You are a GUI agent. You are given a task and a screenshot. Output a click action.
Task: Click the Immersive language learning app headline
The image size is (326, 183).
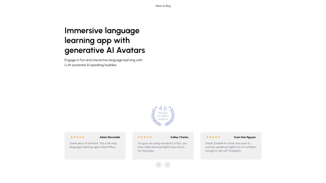coord(105,40)
